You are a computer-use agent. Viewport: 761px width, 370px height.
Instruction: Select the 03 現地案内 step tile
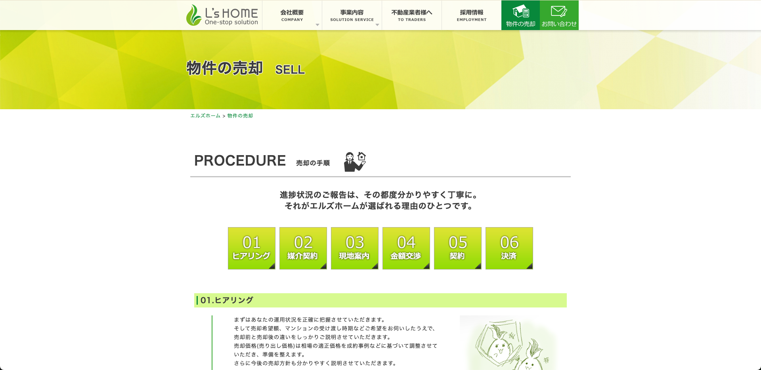point(355,248)
